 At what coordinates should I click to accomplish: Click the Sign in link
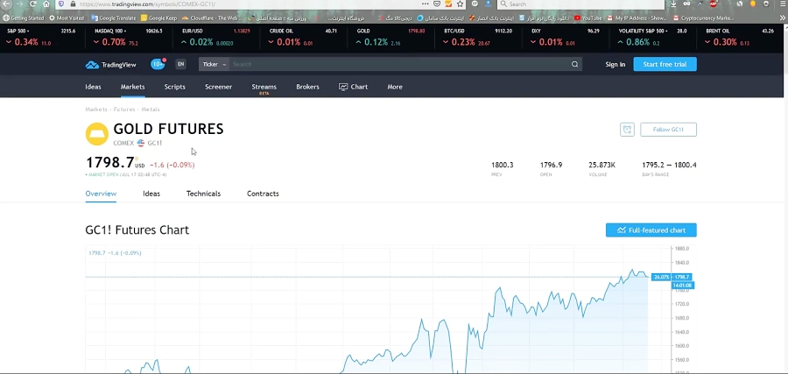pyautogui.click(x=616, y=64)
